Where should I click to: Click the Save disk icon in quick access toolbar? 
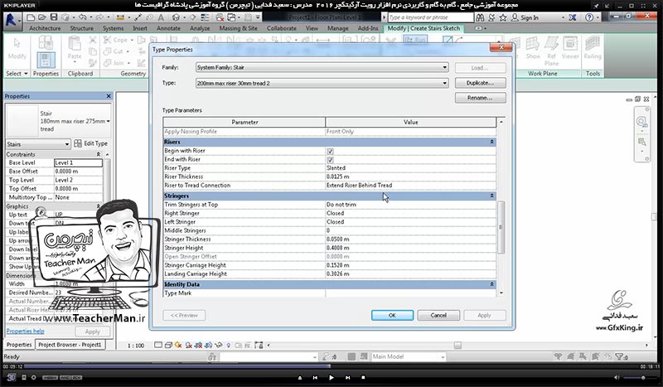(54, 17)
